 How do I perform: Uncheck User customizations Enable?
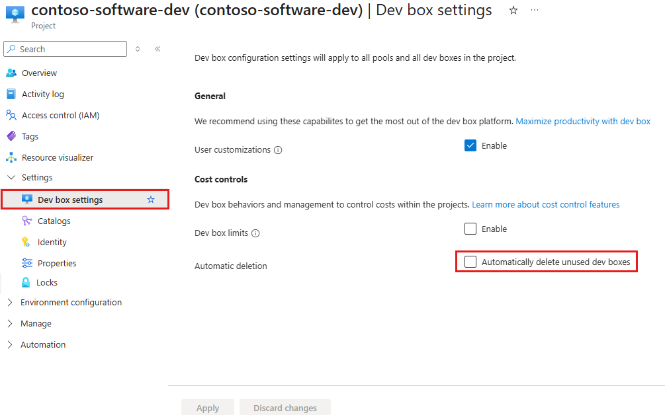coord(470,145)
